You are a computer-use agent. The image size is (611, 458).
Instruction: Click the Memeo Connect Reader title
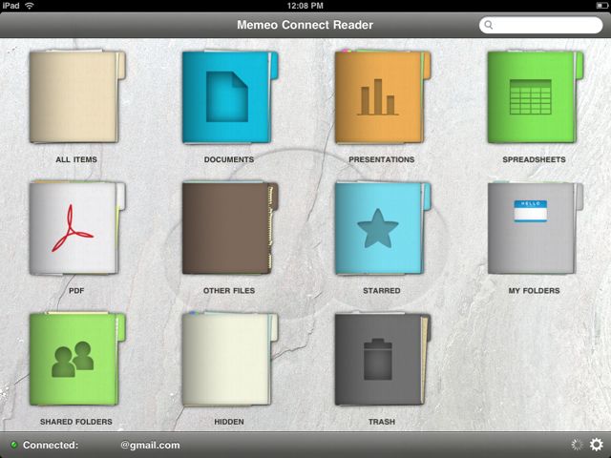click(x=305, y=25)
